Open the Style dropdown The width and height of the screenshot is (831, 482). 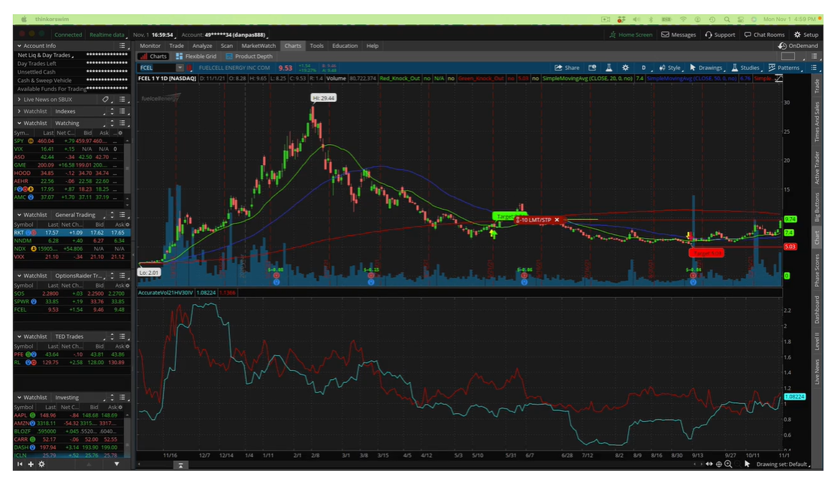(670, 68)
